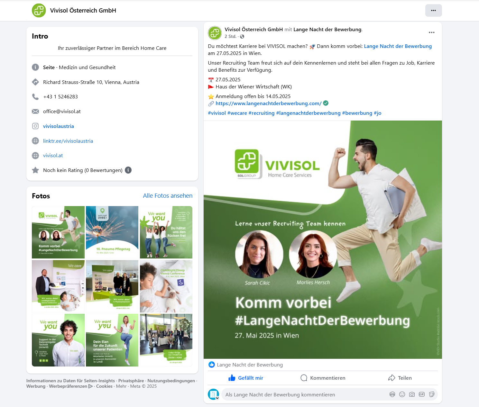Open the sticker picker in comment box
Screen dimensions: 479x407
(432, 394)
